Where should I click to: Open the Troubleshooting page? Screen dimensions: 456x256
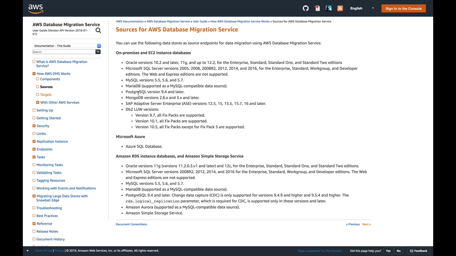click(49, 208)
